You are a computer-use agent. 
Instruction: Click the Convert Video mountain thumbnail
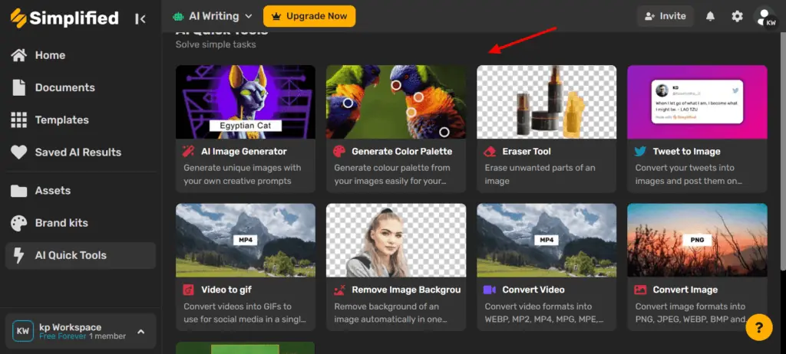547,240
